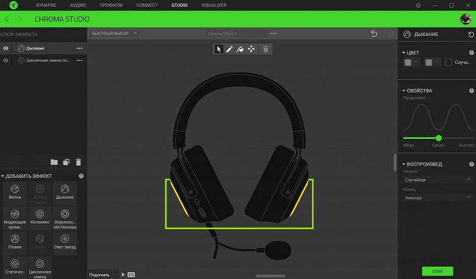Image resolution: width=476 pixels, height=279 pixels.
Task: Select the Дыхание layer row
Action: pyautogui.click(x=44, y=49)
